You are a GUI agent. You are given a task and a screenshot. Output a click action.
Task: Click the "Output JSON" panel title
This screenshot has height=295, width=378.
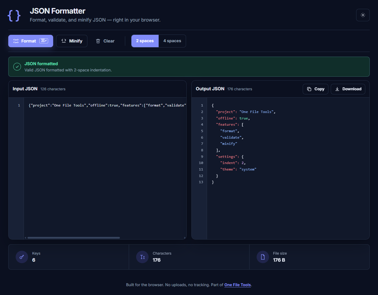click(210, 89)
